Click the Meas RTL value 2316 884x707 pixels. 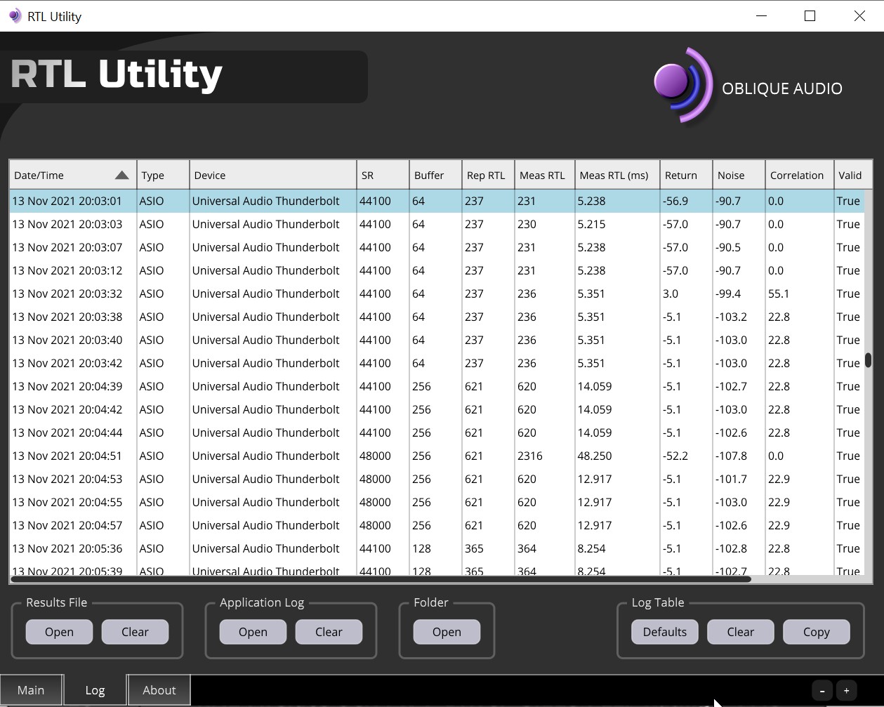click(529, 456)
